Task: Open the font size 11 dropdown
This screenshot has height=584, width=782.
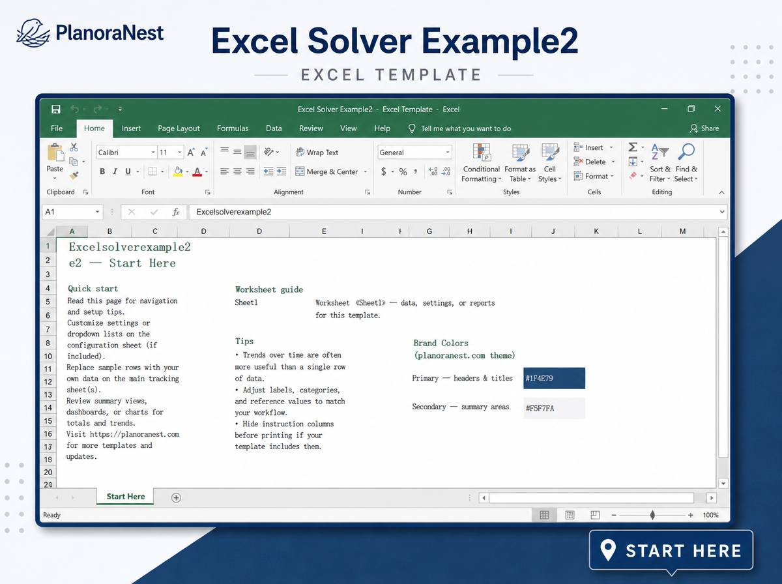Action: pyautogui.click(x=181, y=153)
